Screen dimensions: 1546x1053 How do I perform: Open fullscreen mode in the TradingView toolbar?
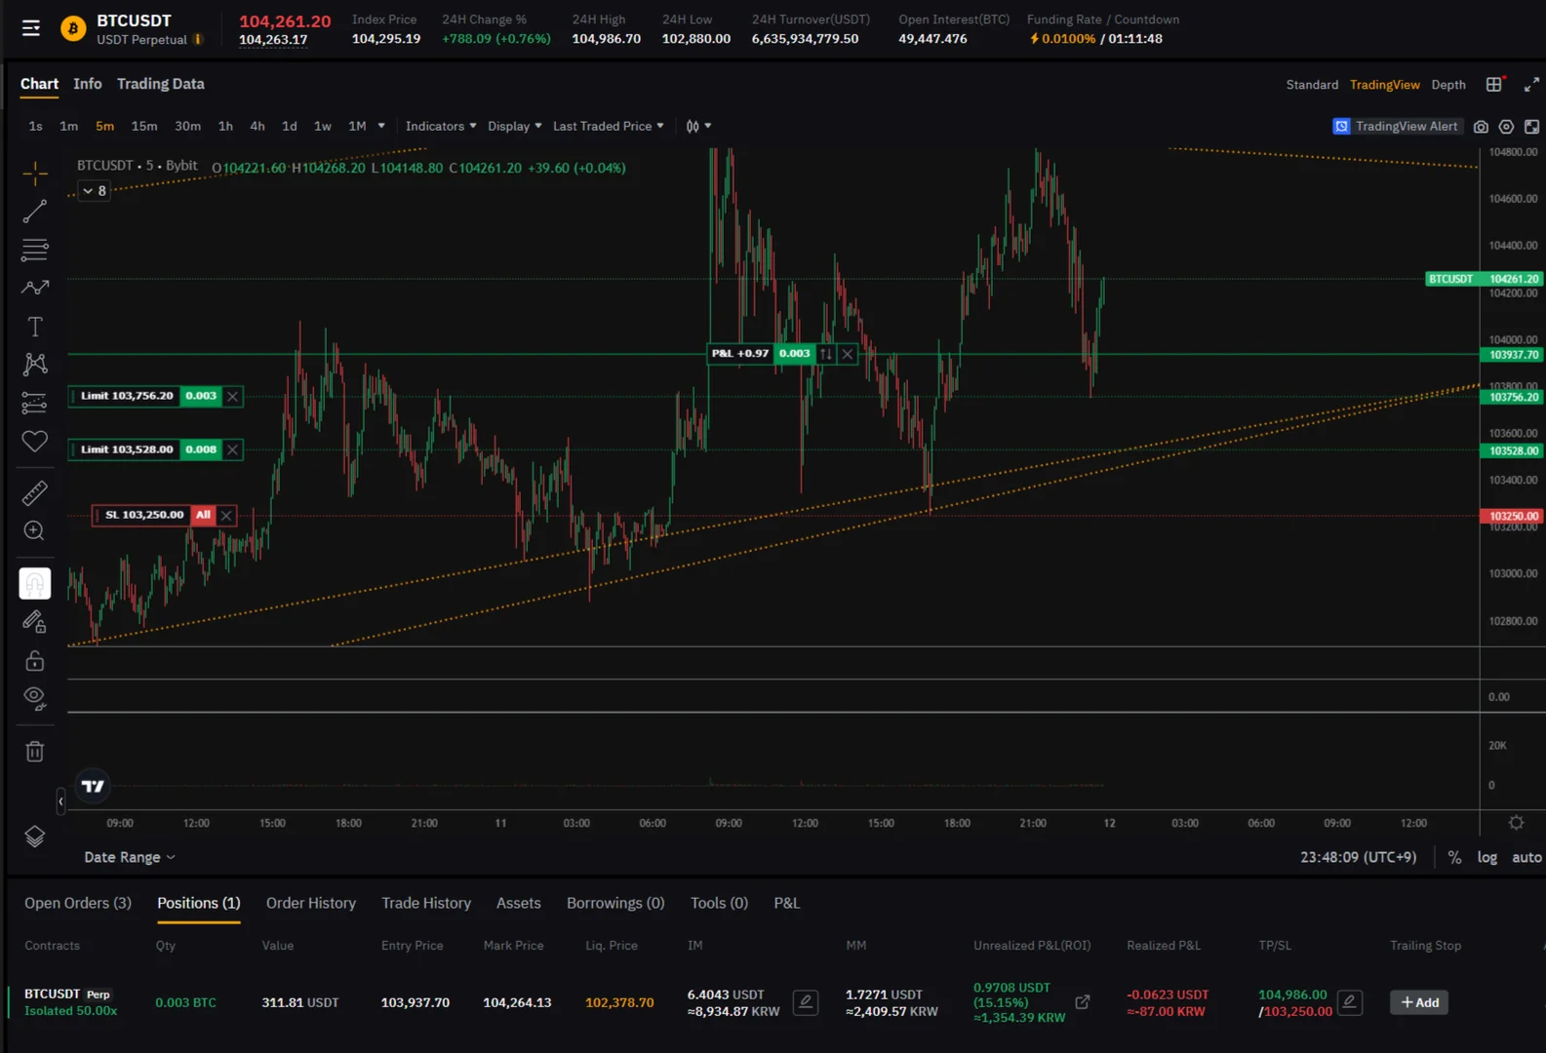pyautogui.click(x=1532, y=127)
